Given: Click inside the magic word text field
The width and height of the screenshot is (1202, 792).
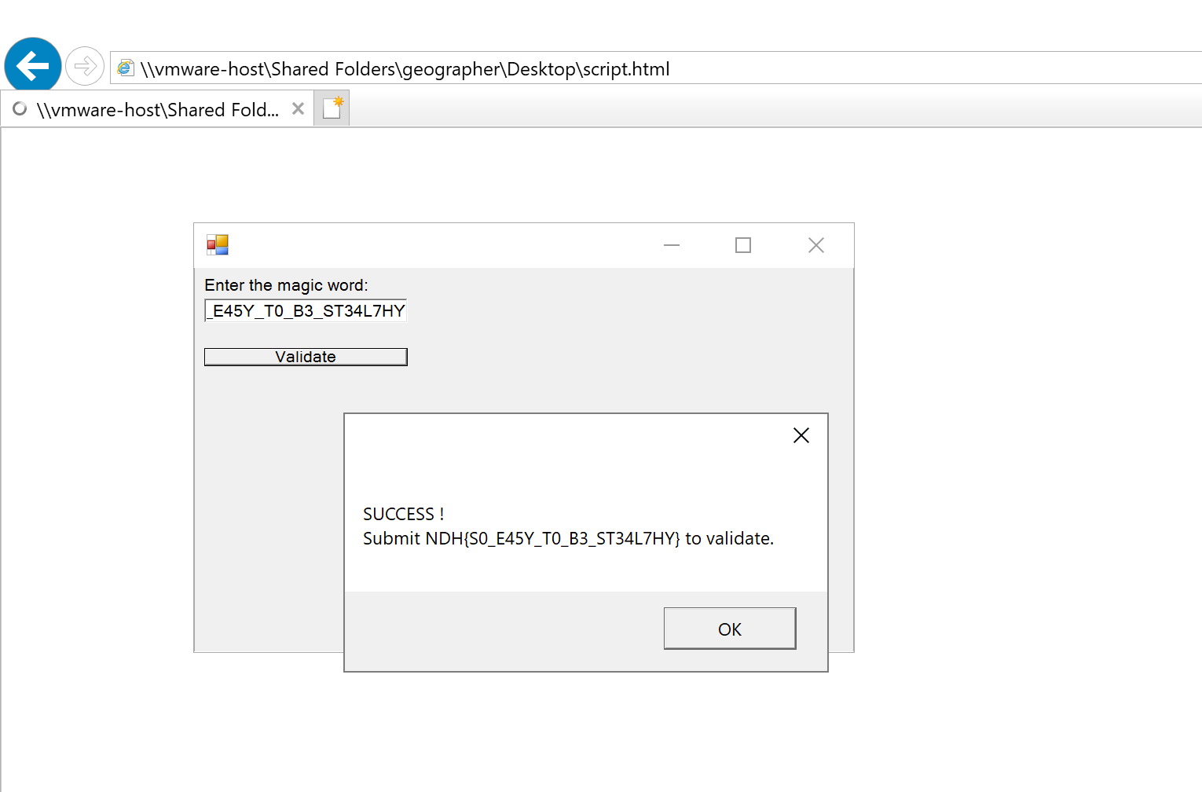Looking at the screenshot, I should [306, 311].
